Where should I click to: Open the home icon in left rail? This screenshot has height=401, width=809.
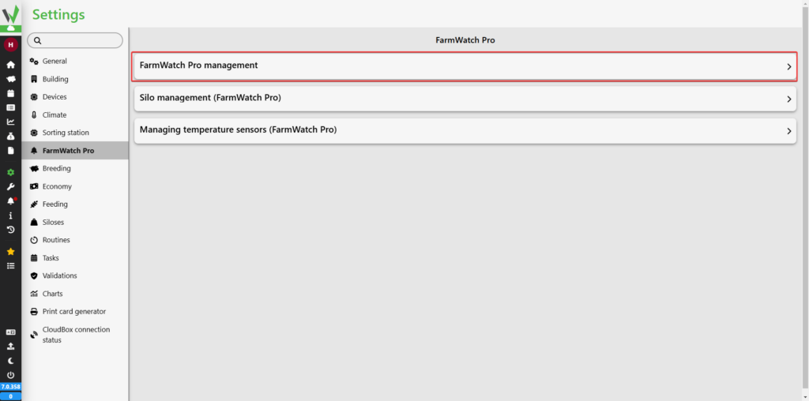tap(10, 65)
